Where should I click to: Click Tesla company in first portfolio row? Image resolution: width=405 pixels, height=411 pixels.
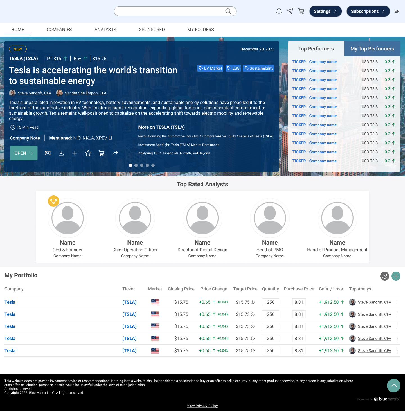click(x=10, y=302)
